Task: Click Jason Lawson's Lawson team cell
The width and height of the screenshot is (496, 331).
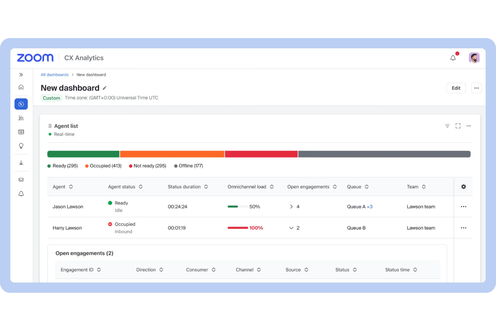Action: [421, 207]
